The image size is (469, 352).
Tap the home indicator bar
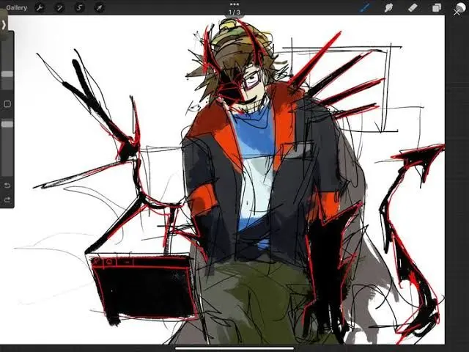coord(234,348)
